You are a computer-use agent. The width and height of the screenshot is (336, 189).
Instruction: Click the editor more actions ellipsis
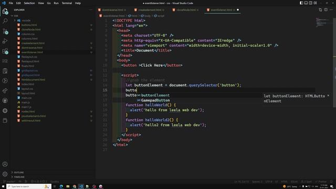(331, 10)
